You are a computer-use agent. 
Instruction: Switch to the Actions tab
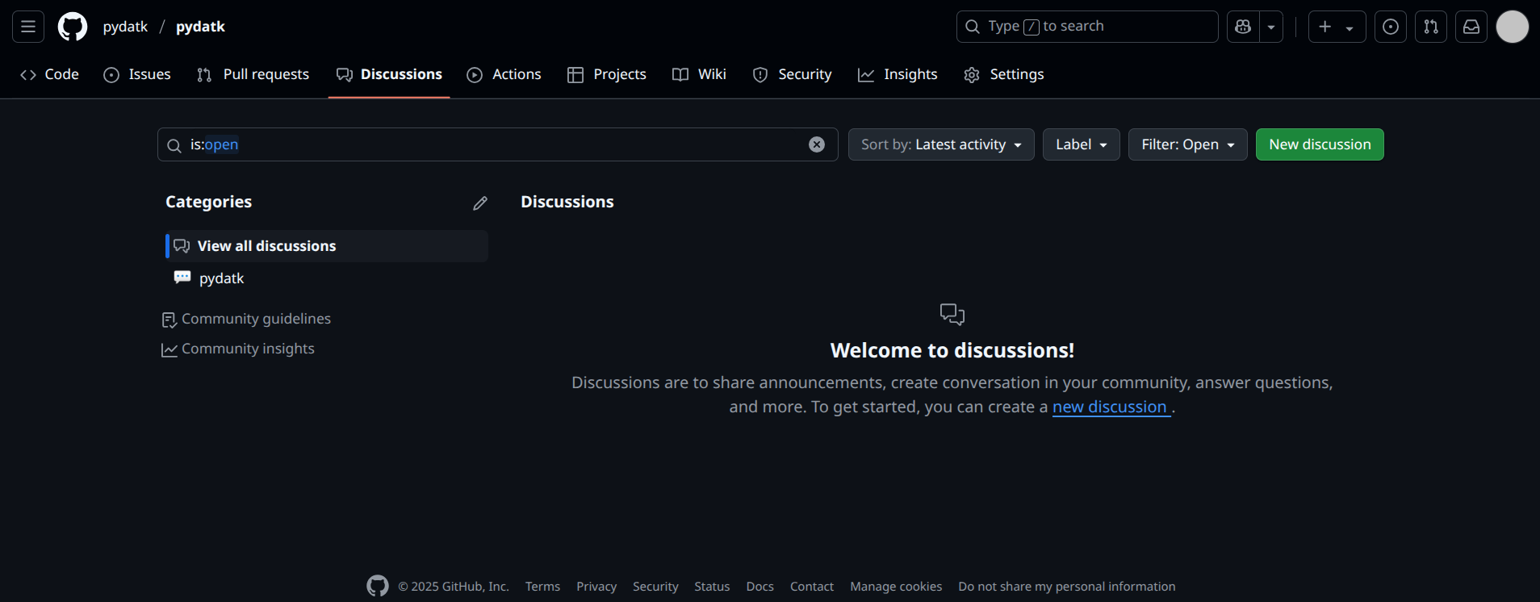click(504, 74)
